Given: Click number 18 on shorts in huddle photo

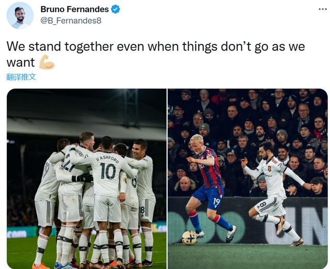Looking at the screenshot, I should click(142, 210).
